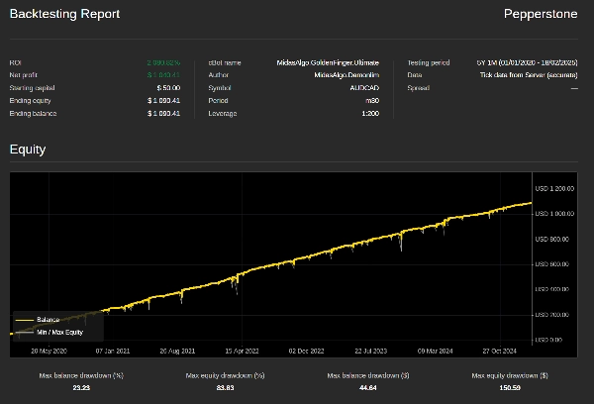Click the Backtesting Report title
Image resolution: width=594 pixels, height=404 pixels.
coord(64,14)
